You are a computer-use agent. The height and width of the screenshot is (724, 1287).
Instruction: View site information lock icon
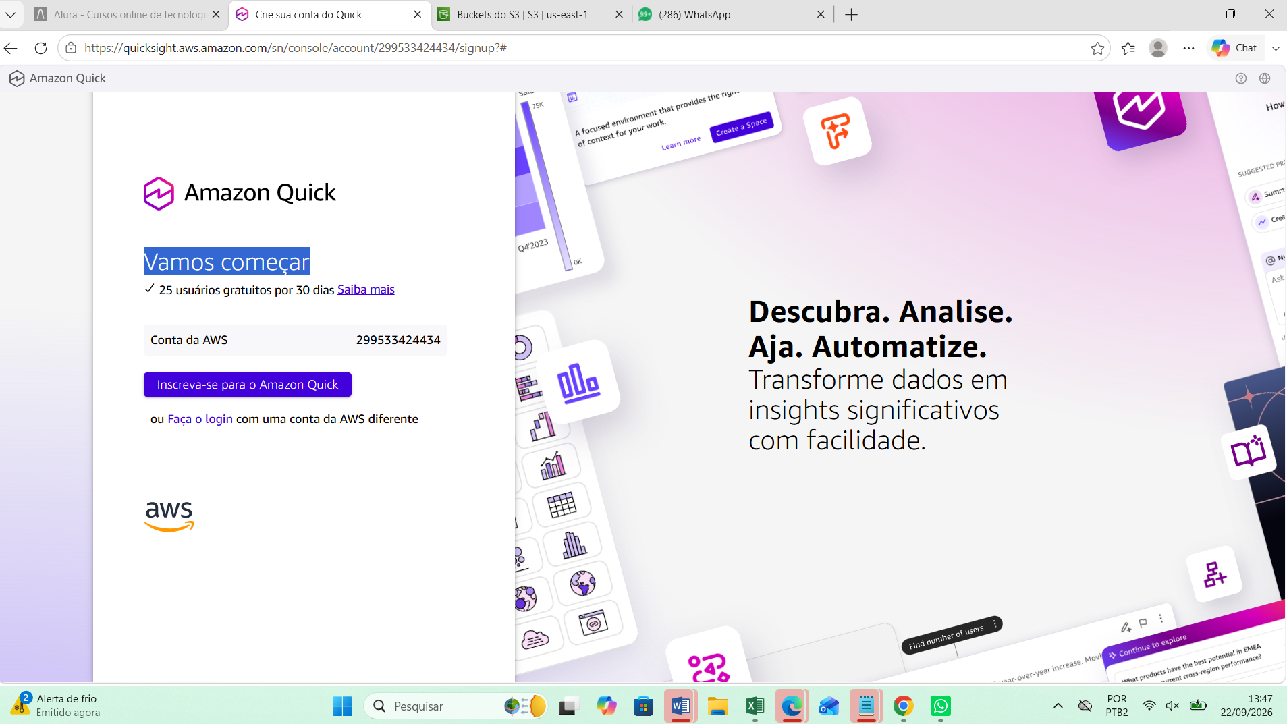pyautogui.click(x=71, y=48)
